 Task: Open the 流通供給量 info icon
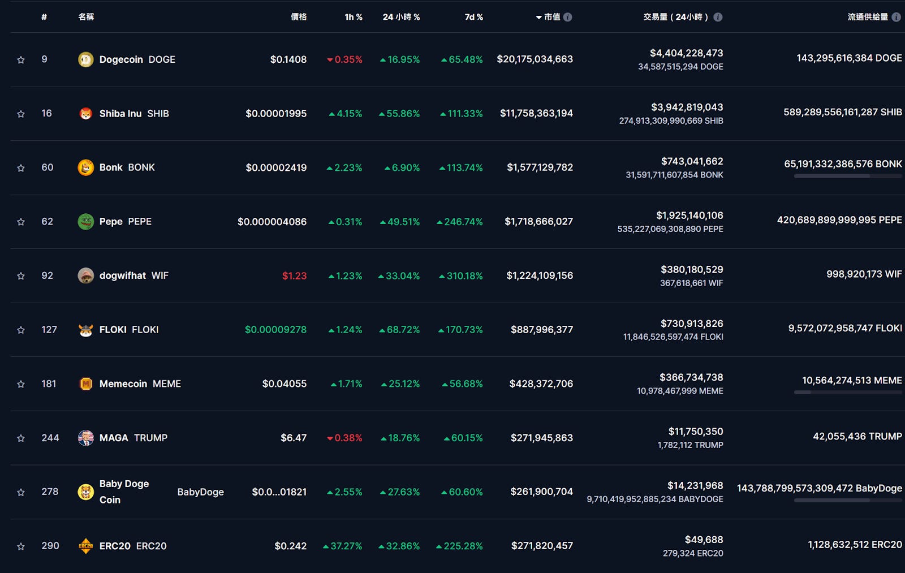point(896,17)
